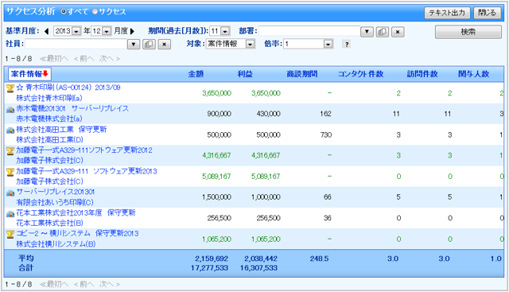Click the 5,089,167 amount value
509x292 pixels.
point(216,177)
